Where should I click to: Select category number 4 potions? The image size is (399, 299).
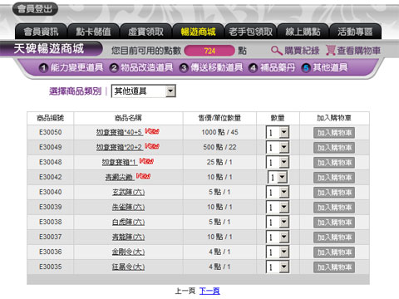(272, 67)
